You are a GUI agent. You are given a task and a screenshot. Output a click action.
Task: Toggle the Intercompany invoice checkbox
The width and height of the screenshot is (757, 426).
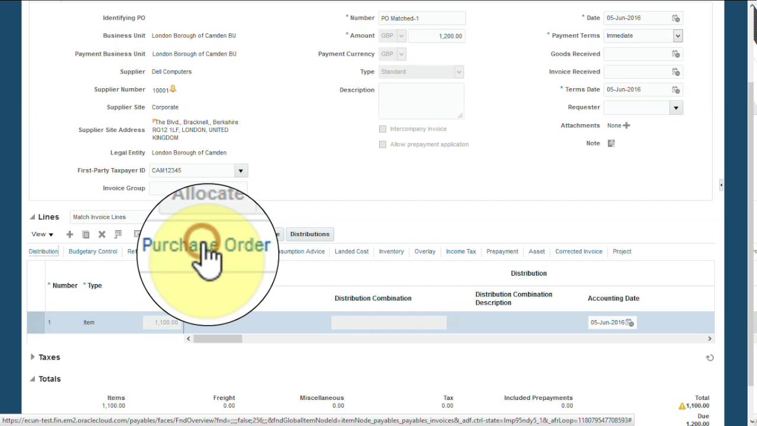click(x=383, y=129)
